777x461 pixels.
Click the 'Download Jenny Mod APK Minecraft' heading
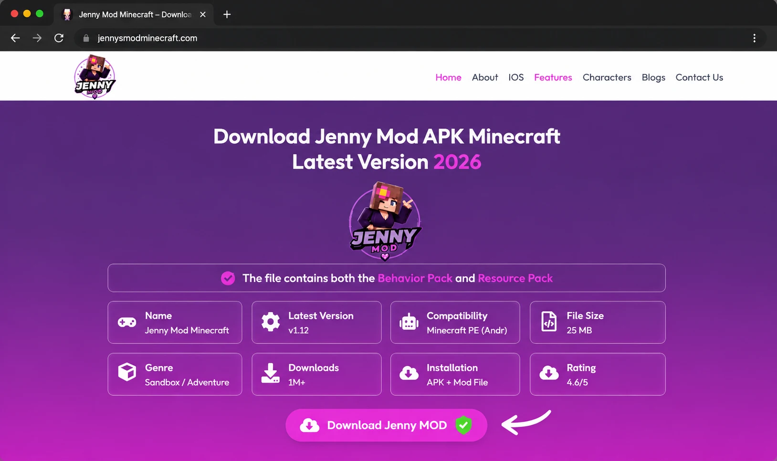tap(387, 136)
